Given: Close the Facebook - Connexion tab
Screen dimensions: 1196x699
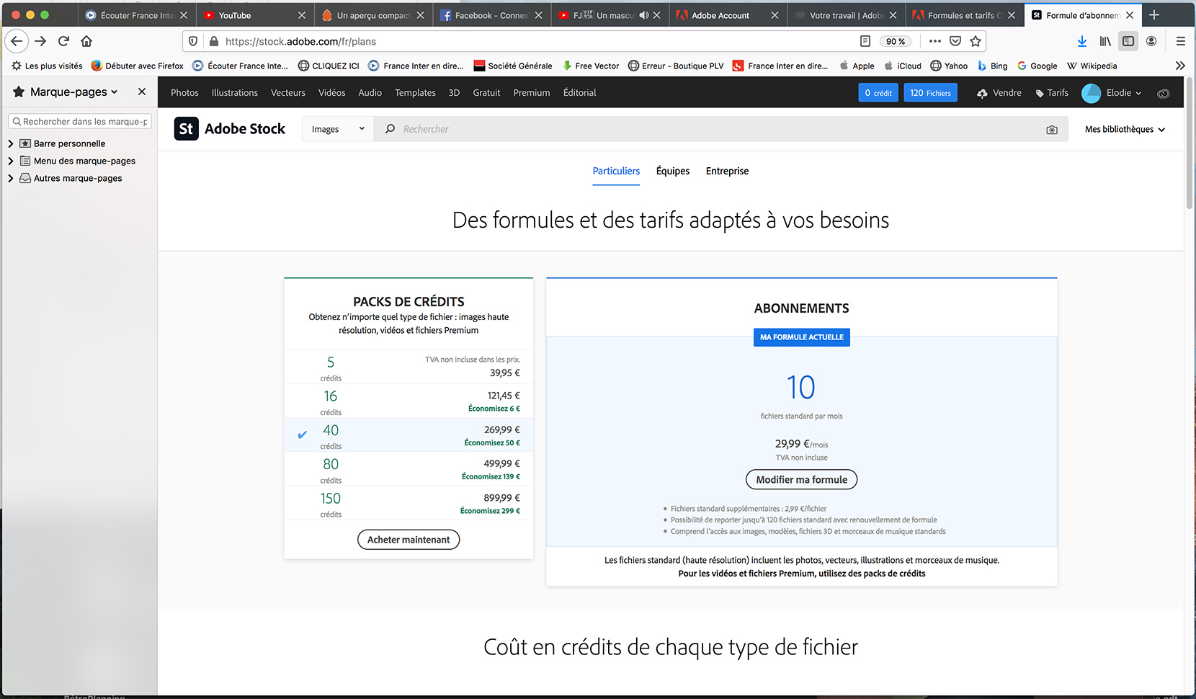Looking at the screenshot, I should (x=538, y=15).
